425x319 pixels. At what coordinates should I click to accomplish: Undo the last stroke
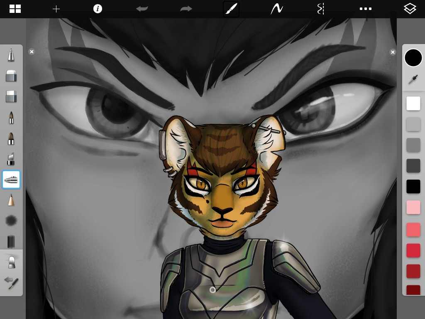(x=142, y=9)
